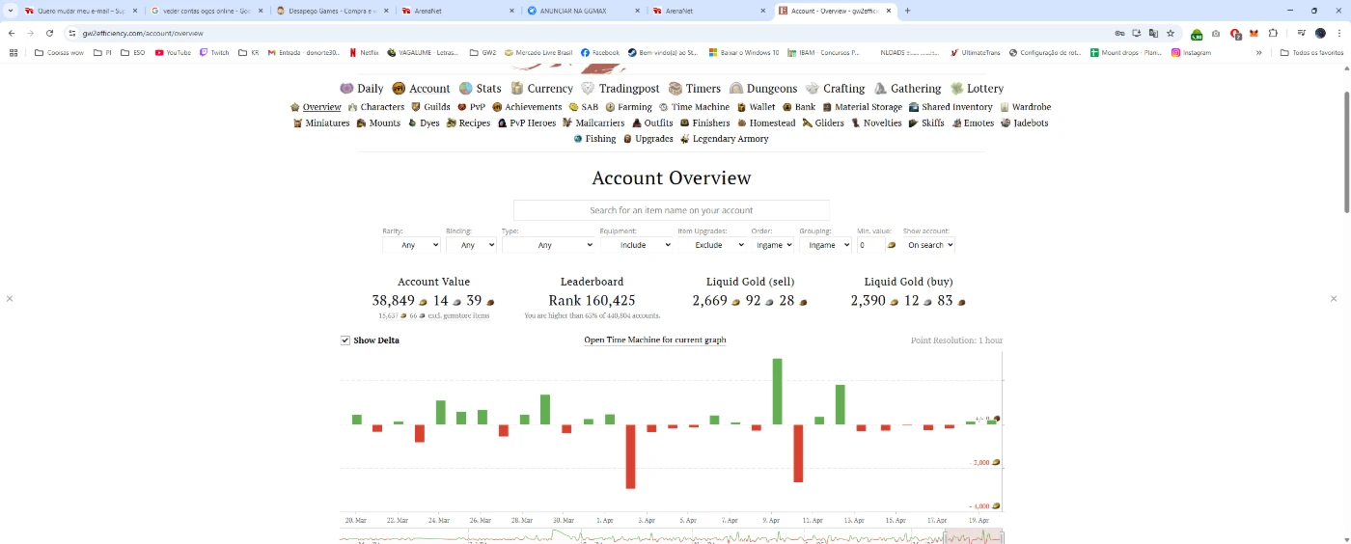Click the Outfits icon
This screenshot has width=1351, height=544.
[x=637, y=122]
